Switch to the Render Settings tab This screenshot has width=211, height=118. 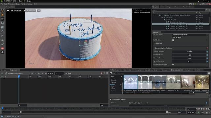(166, 7)
